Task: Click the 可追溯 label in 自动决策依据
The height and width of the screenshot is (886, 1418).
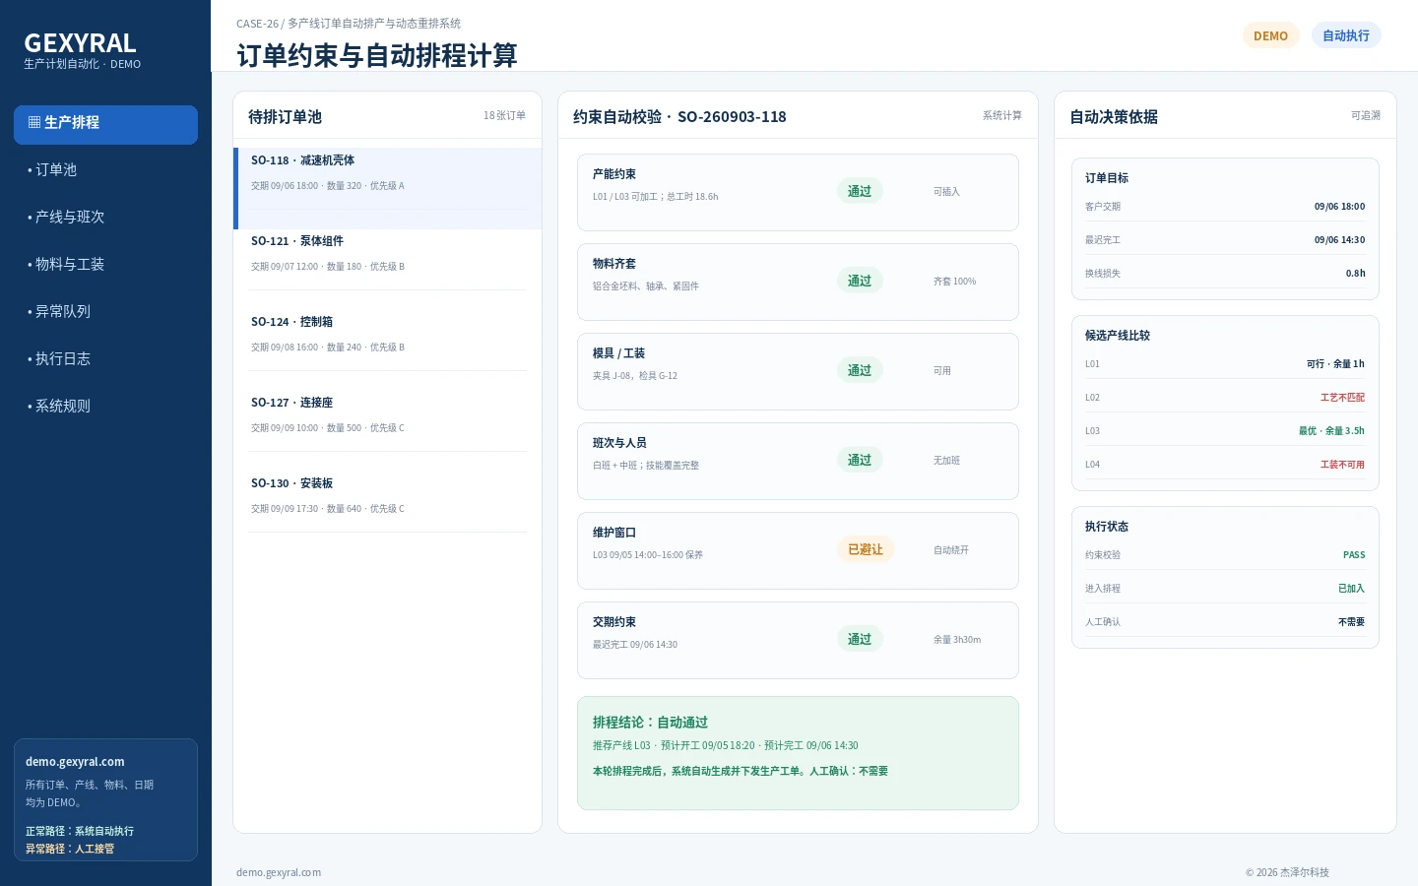Action: tap(1366, 116)
